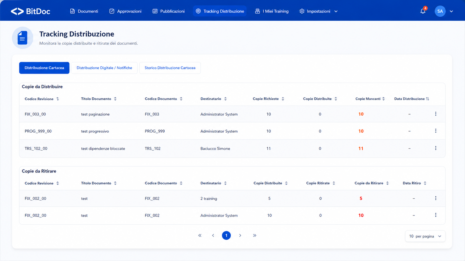Expand the user account chevron
The image size is (465, 261).
(x=451, y=11)
